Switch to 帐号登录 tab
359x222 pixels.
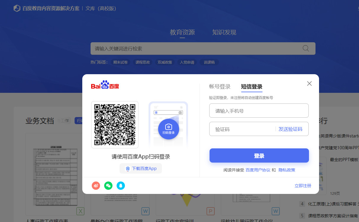coord(220,87)
